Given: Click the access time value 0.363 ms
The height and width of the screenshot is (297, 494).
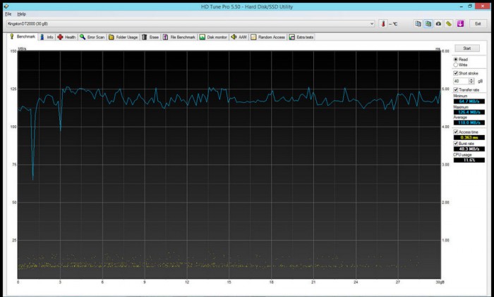Looking at the screenshot, I should pyautogui.click(x=469, y=138).
